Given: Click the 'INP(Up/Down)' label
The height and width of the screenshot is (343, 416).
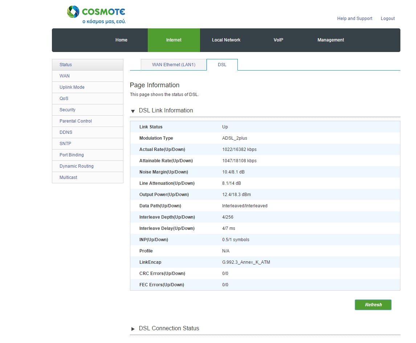Looking at the screenshot, I should pyautogui.click(x=154, y=240).
